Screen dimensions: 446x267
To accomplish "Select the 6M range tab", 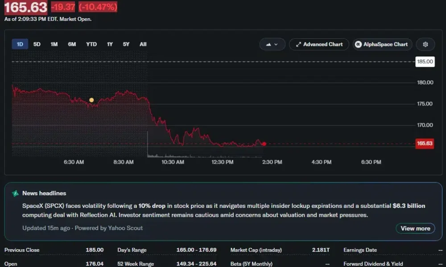I will click(x=72, y=44).
